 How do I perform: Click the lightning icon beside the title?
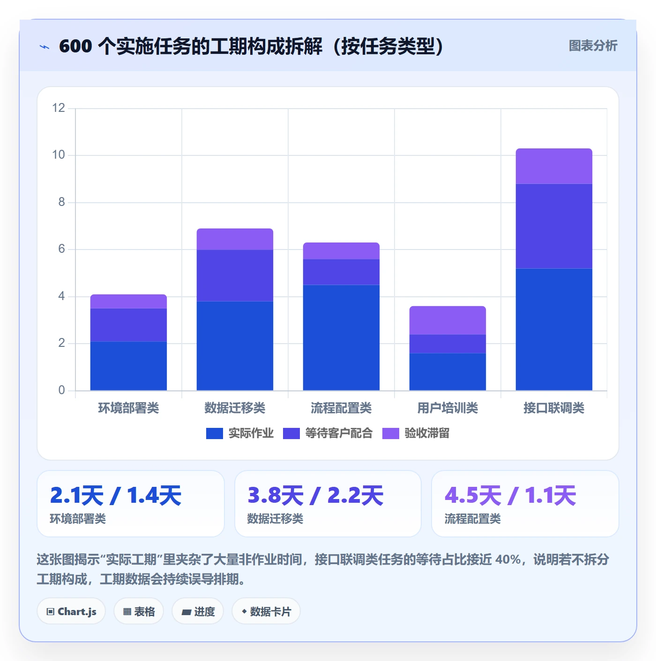45,47
